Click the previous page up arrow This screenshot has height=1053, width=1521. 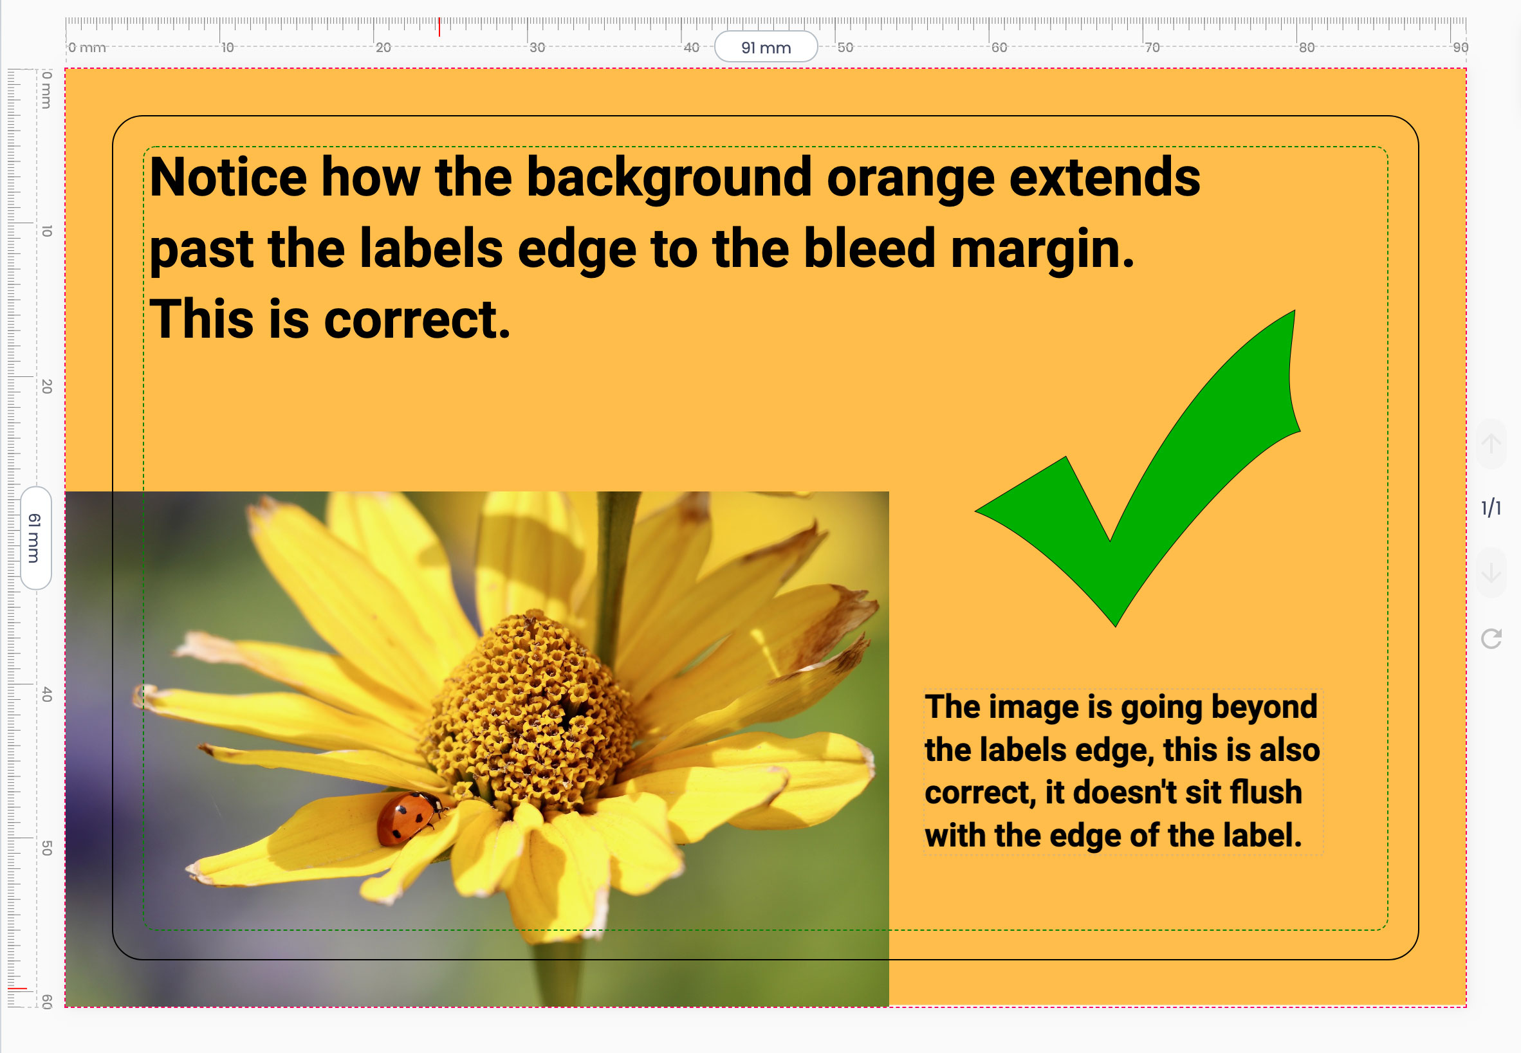(x=1491, y=443)
